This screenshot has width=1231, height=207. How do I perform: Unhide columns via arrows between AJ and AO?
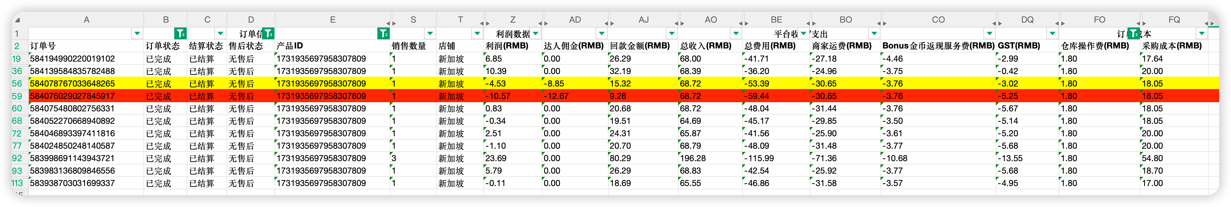(679, 23)
